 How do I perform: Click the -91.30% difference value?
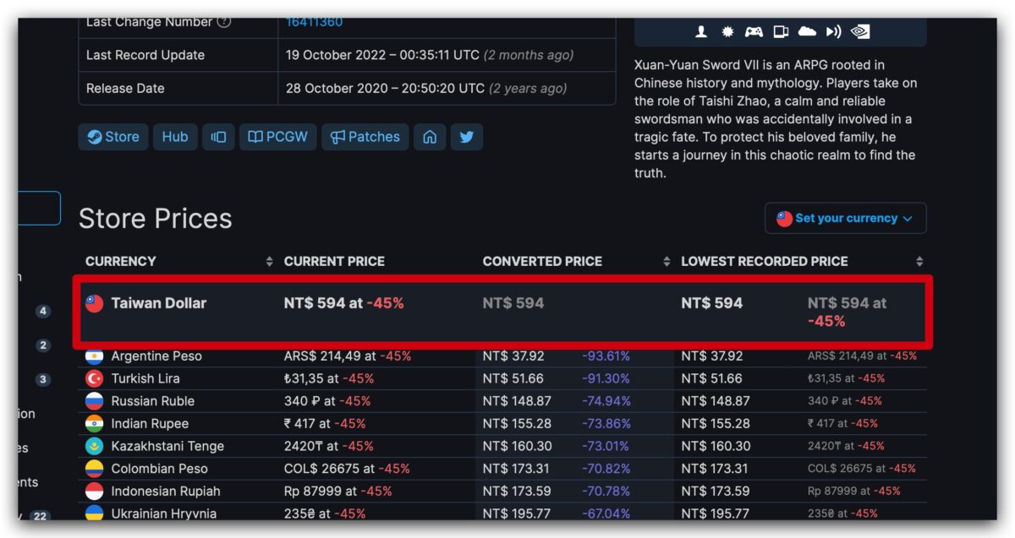tap(606, 378)
